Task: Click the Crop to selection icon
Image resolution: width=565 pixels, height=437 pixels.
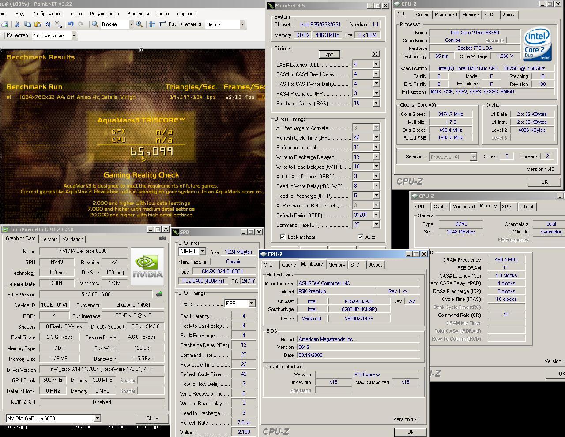Action: [x=48, y=25]
